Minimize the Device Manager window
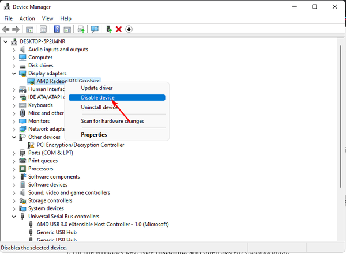 [295, 7]
